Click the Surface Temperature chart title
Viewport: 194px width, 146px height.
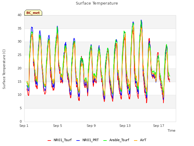pyautogui.click(x=97, y=3)
